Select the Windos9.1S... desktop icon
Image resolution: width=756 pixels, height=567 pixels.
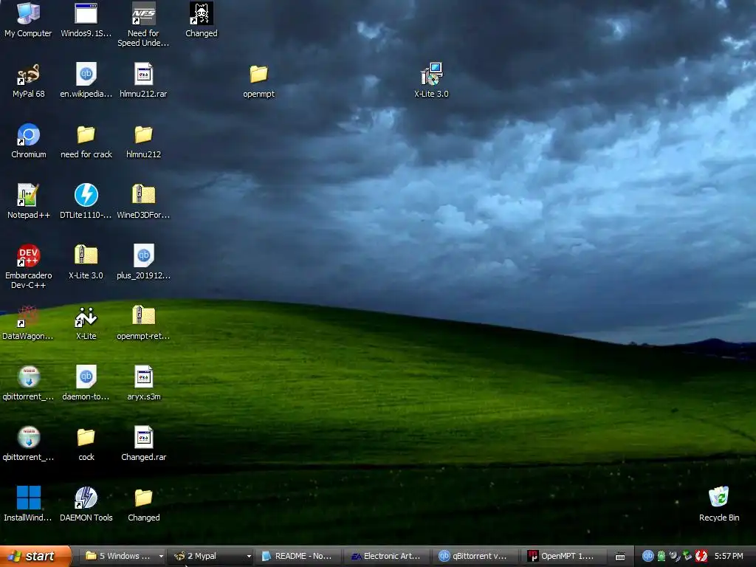(x=86, y=19)
